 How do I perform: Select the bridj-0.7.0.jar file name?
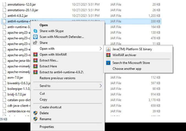(x=17, y=94)
